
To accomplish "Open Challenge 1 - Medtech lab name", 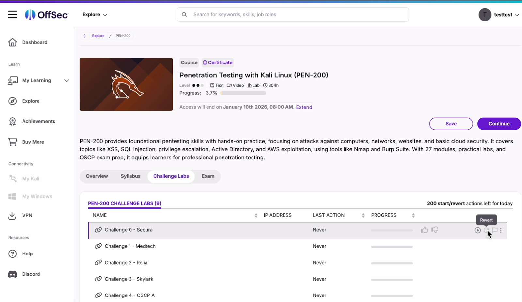I will point(130,246).
